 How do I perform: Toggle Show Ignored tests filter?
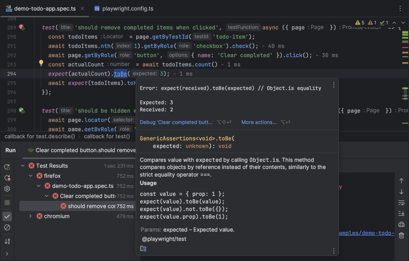7,227
